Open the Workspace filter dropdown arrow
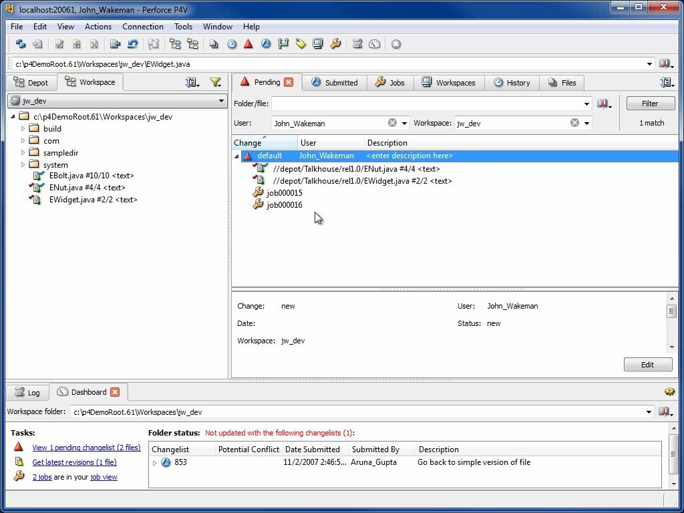 586,124
